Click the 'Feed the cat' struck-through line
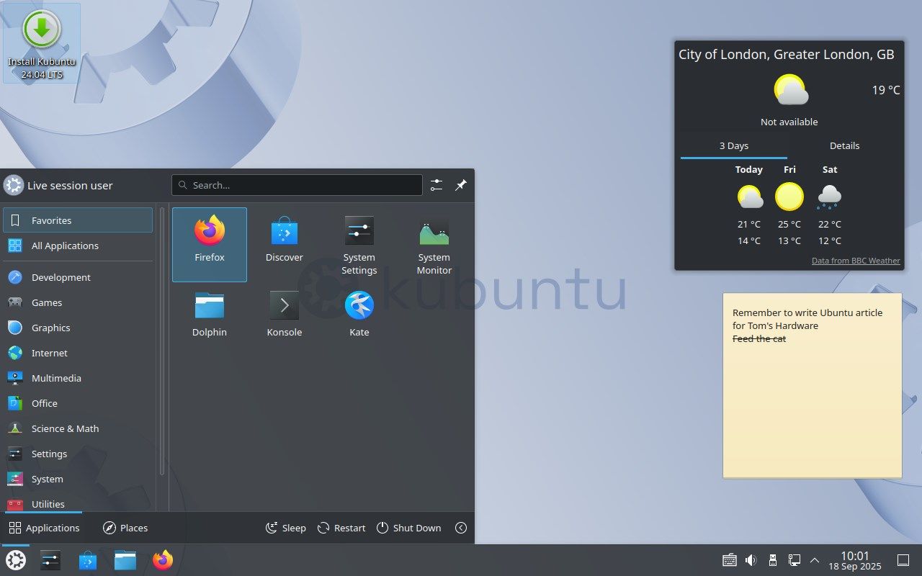Viewport: 922px width, 576px height. pos(759,338)
